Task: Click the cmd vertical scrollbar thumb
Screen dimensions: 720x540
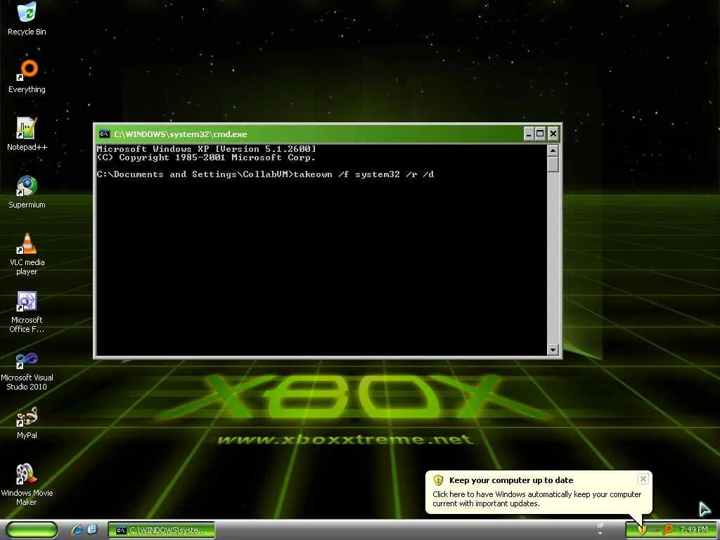Action: 553,165
